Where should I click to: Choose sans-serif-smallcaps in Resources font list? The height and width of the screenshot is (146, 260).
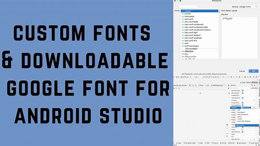click(x=199, y=38)
